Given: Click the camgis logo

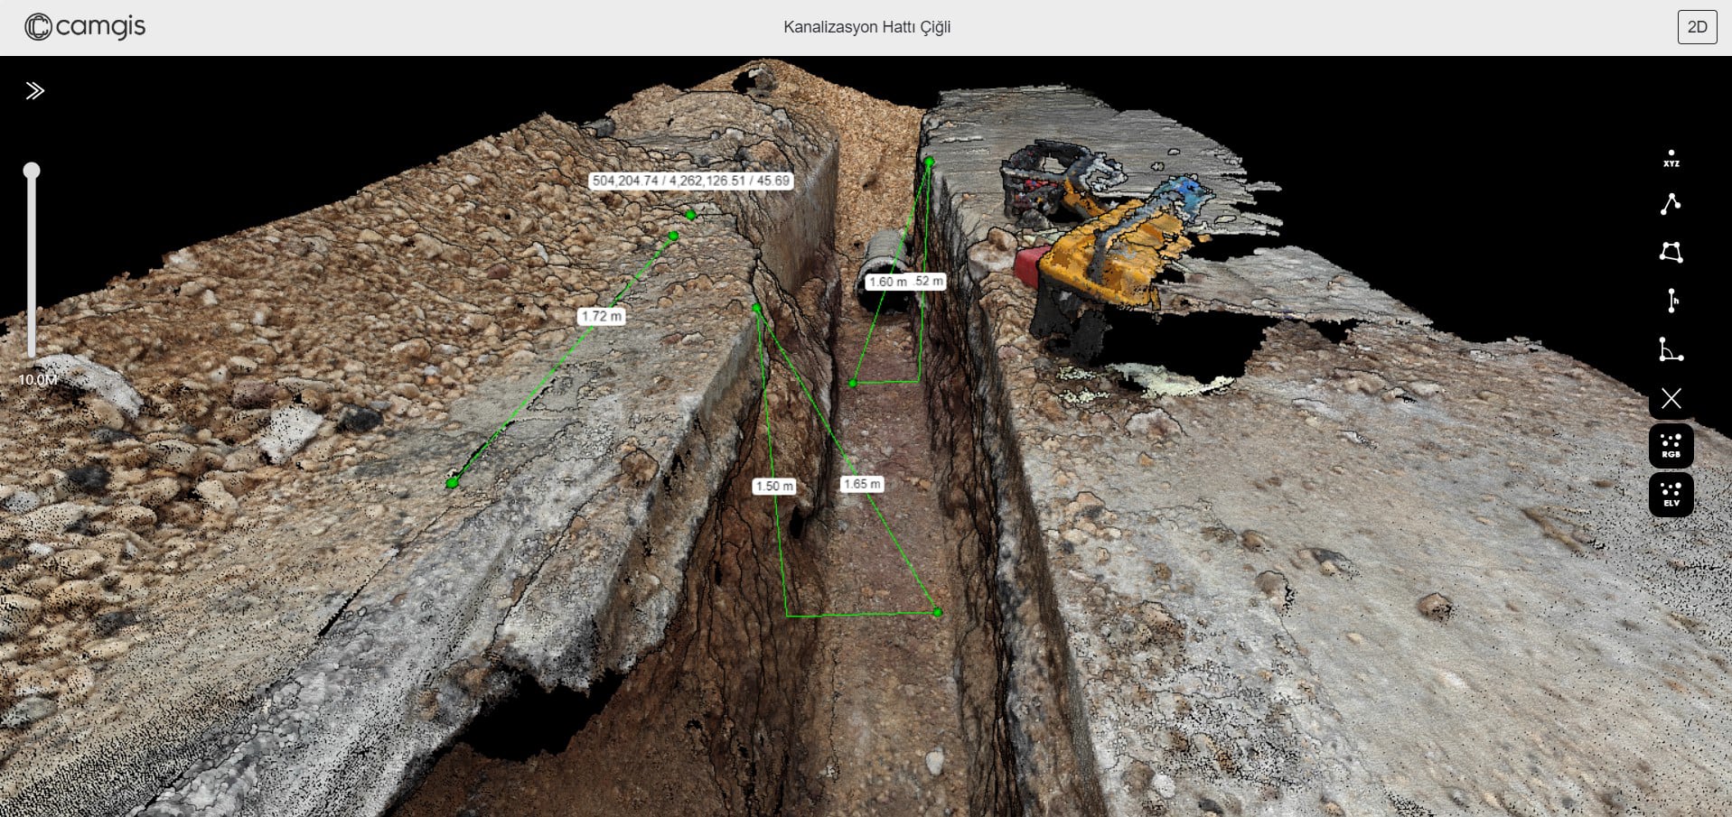Looking at the screenshot, I should [x=85, y=27].
